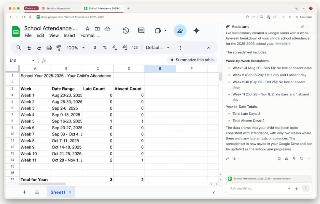Click the undo arrow in toolbar
The height and width of the screenshot is (204, 320).
click(x=29, y=48)
